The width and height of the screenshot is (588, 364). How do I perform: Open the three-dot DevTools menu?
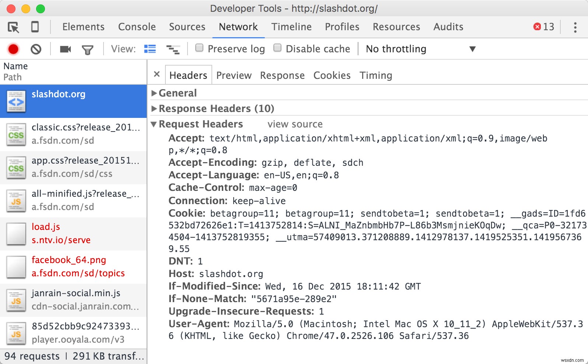click(x=575, y=27)
